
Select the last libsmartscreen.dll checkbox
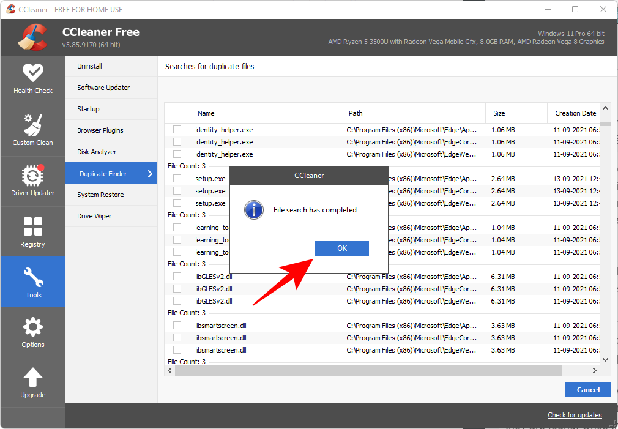click(177, 350)
